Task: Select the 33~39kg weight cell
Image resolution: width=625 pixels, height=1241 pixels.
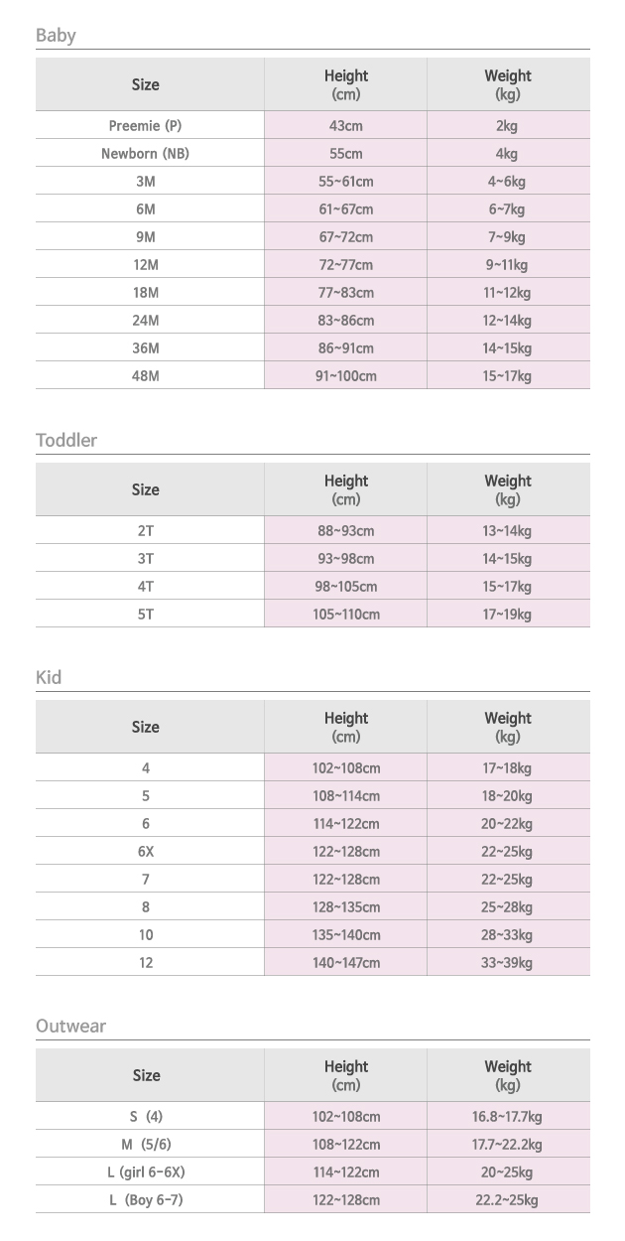Action: [507, 963]
